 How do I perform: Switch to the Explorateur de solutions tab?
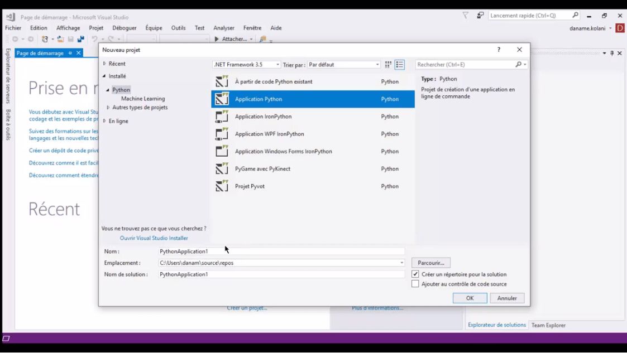click(497, 325)
